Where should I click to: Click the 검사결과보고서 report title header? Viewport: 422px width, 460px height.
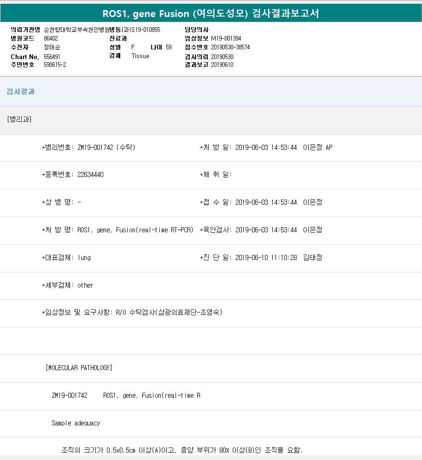(211, 13)
